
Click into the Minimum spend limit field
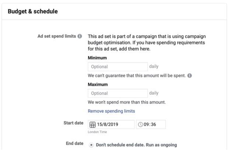(118, 67)
